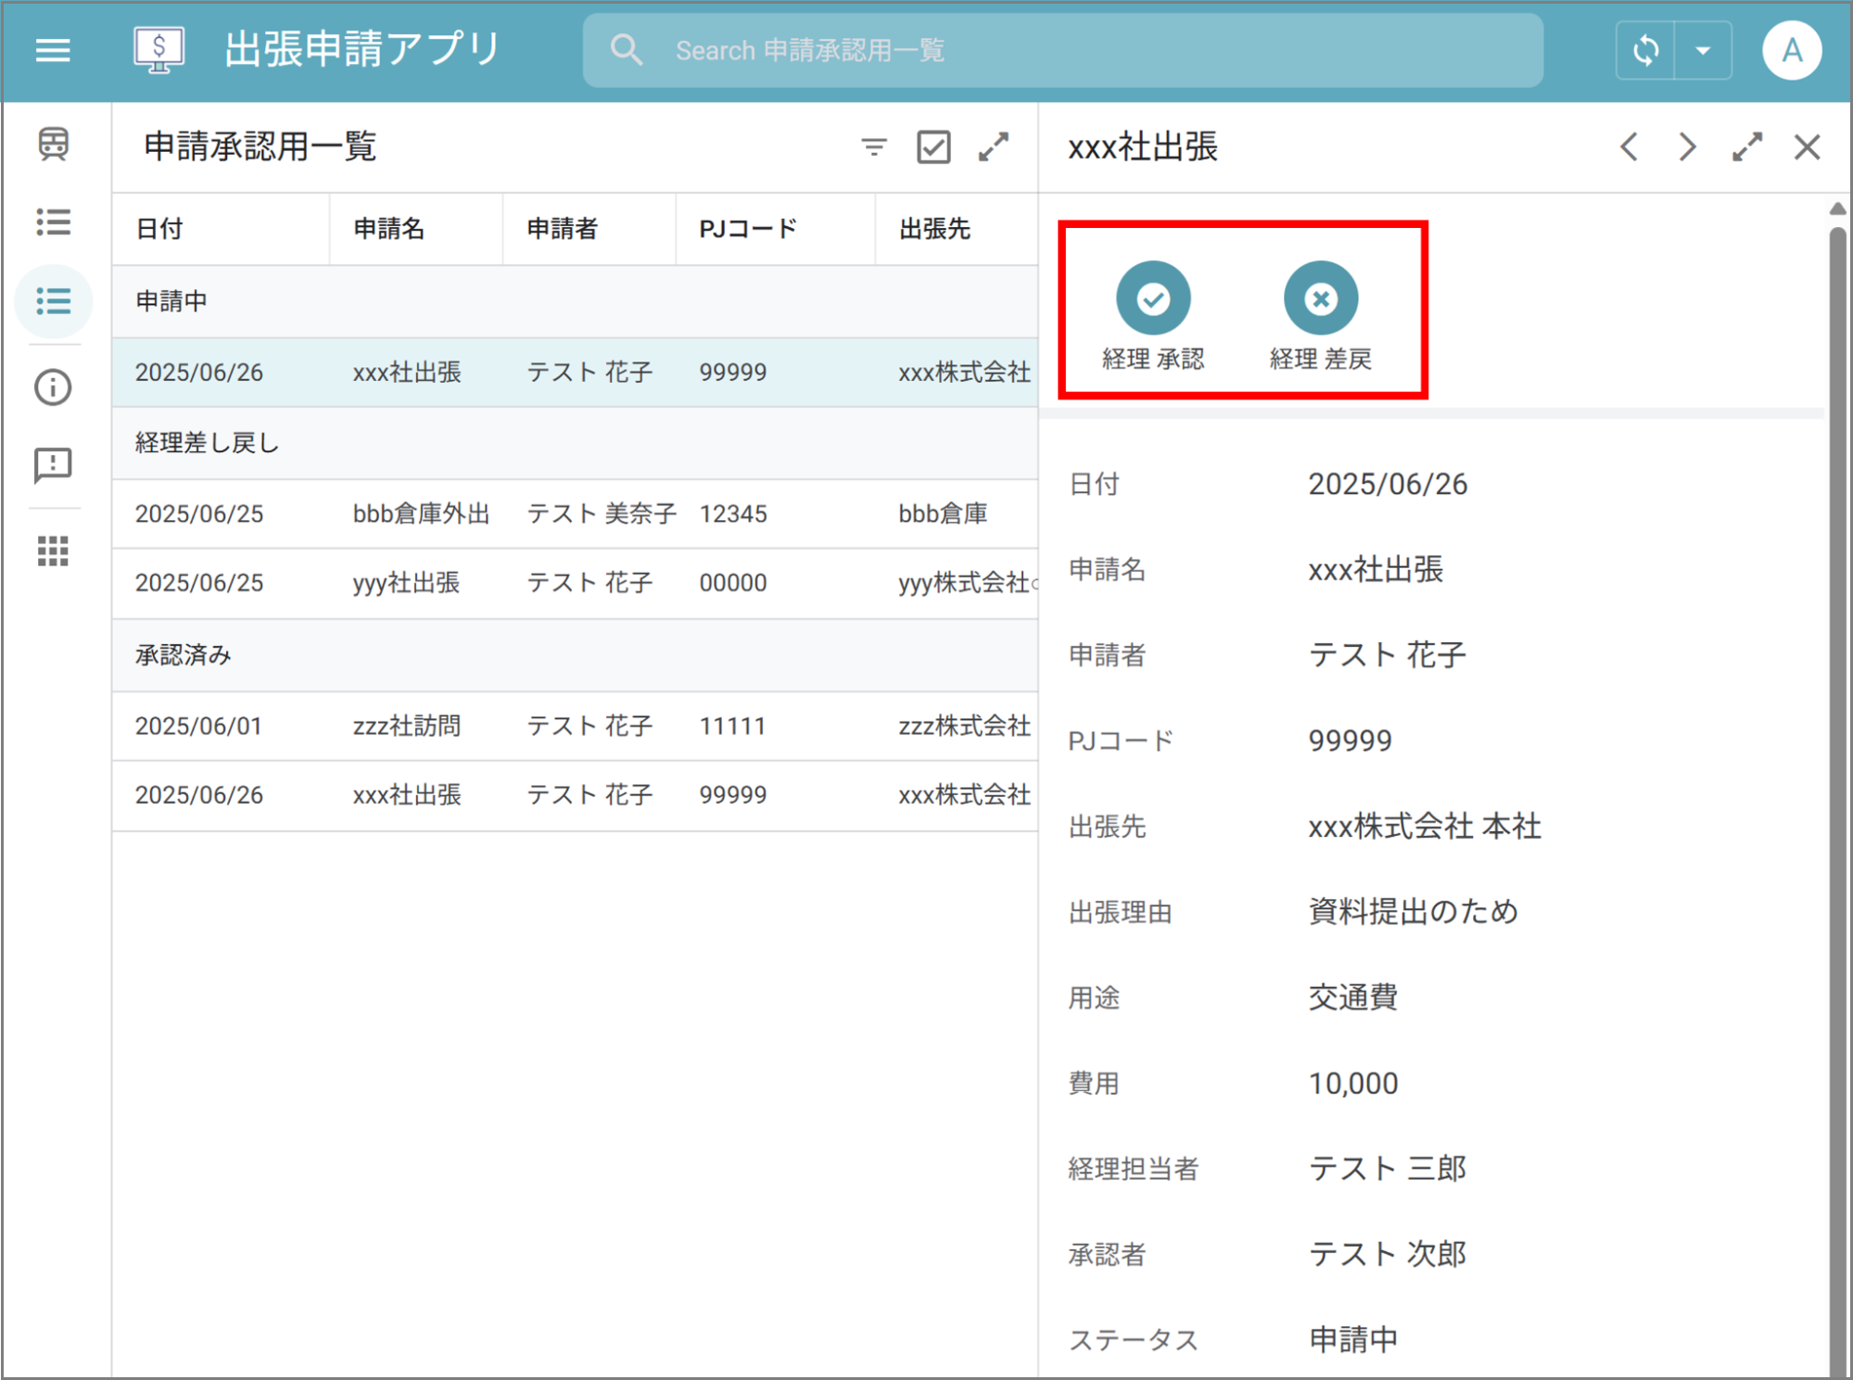Screen dimensions: 1853x1380
Task: Open the user account avatar A
Action: (x=1792, y=50)
